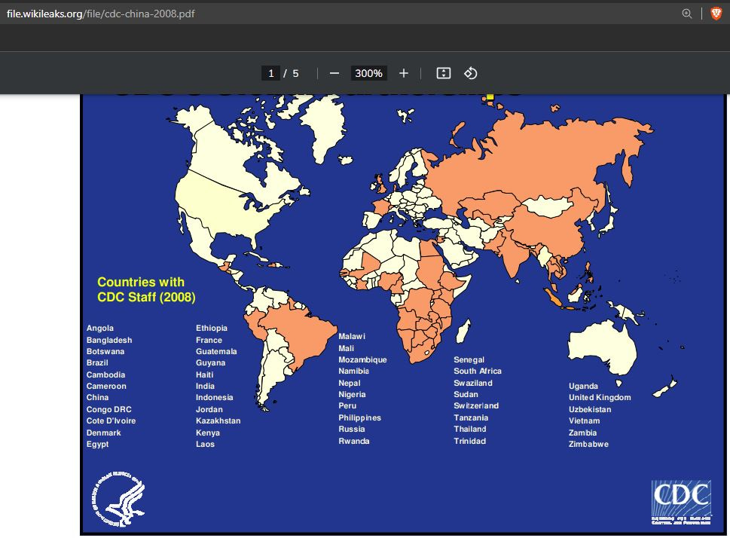Select 'Bangladesh' in the country list
Viewport: 730px width, 538px height.
point(109,340)
